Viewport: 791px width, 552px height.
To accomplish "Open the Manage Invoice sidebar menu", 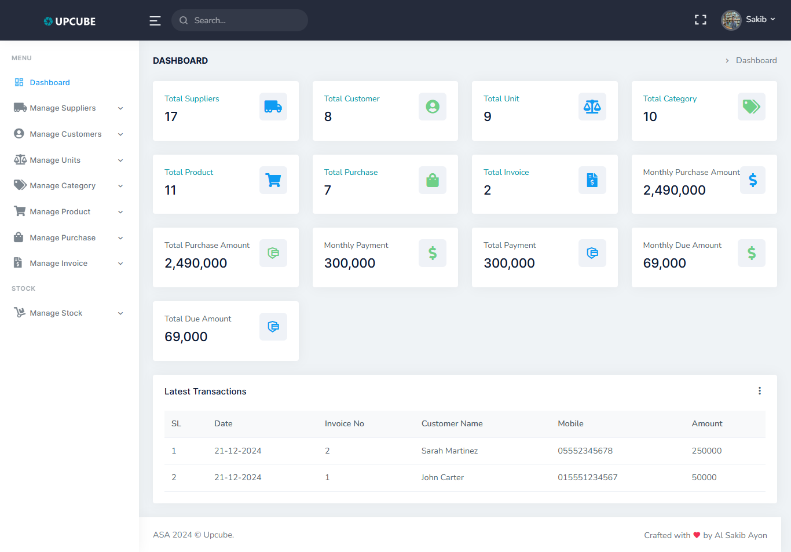I will pyautogui.click(x=59, y=264).
